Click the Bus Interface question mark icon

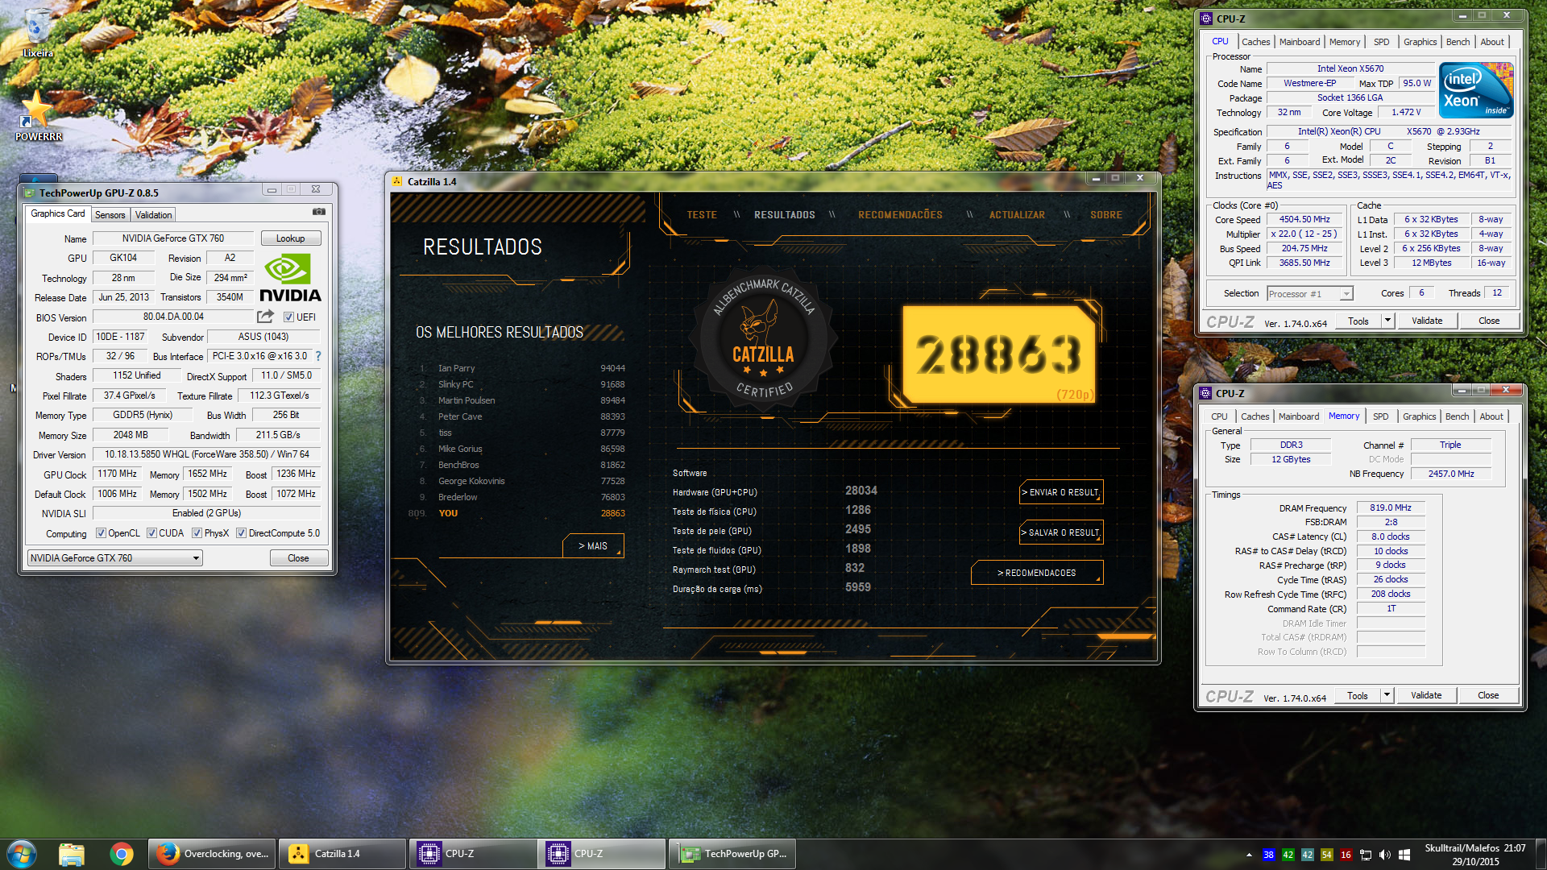click(318, 356)
